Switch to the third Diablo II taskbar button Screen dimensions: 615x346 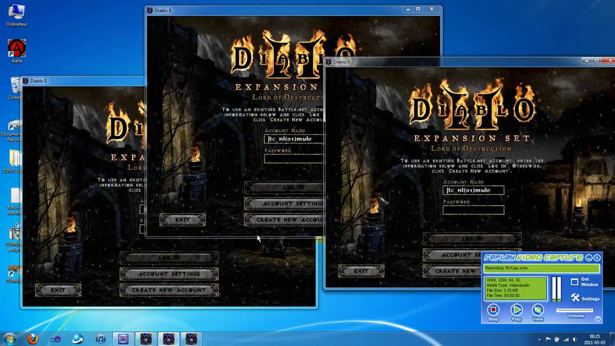[191, 339]
